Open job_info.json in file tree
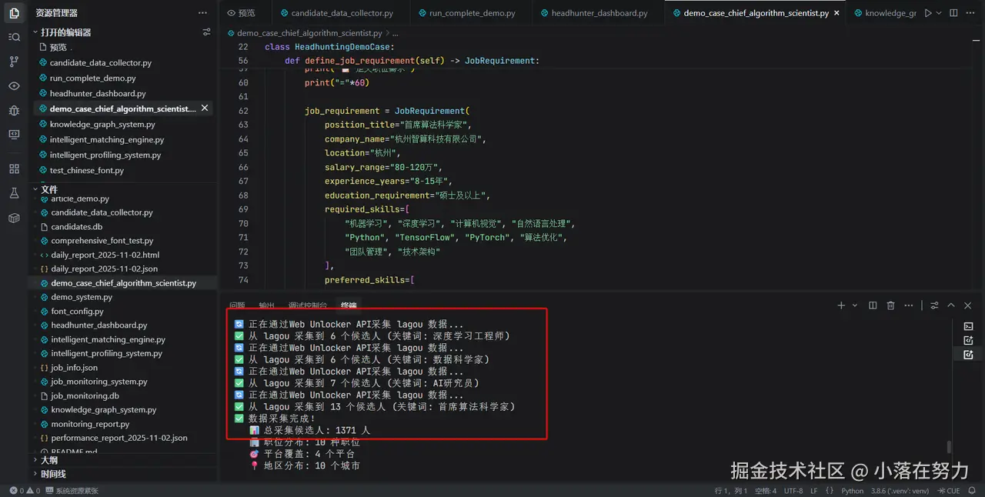 click(x=74, y=368)
